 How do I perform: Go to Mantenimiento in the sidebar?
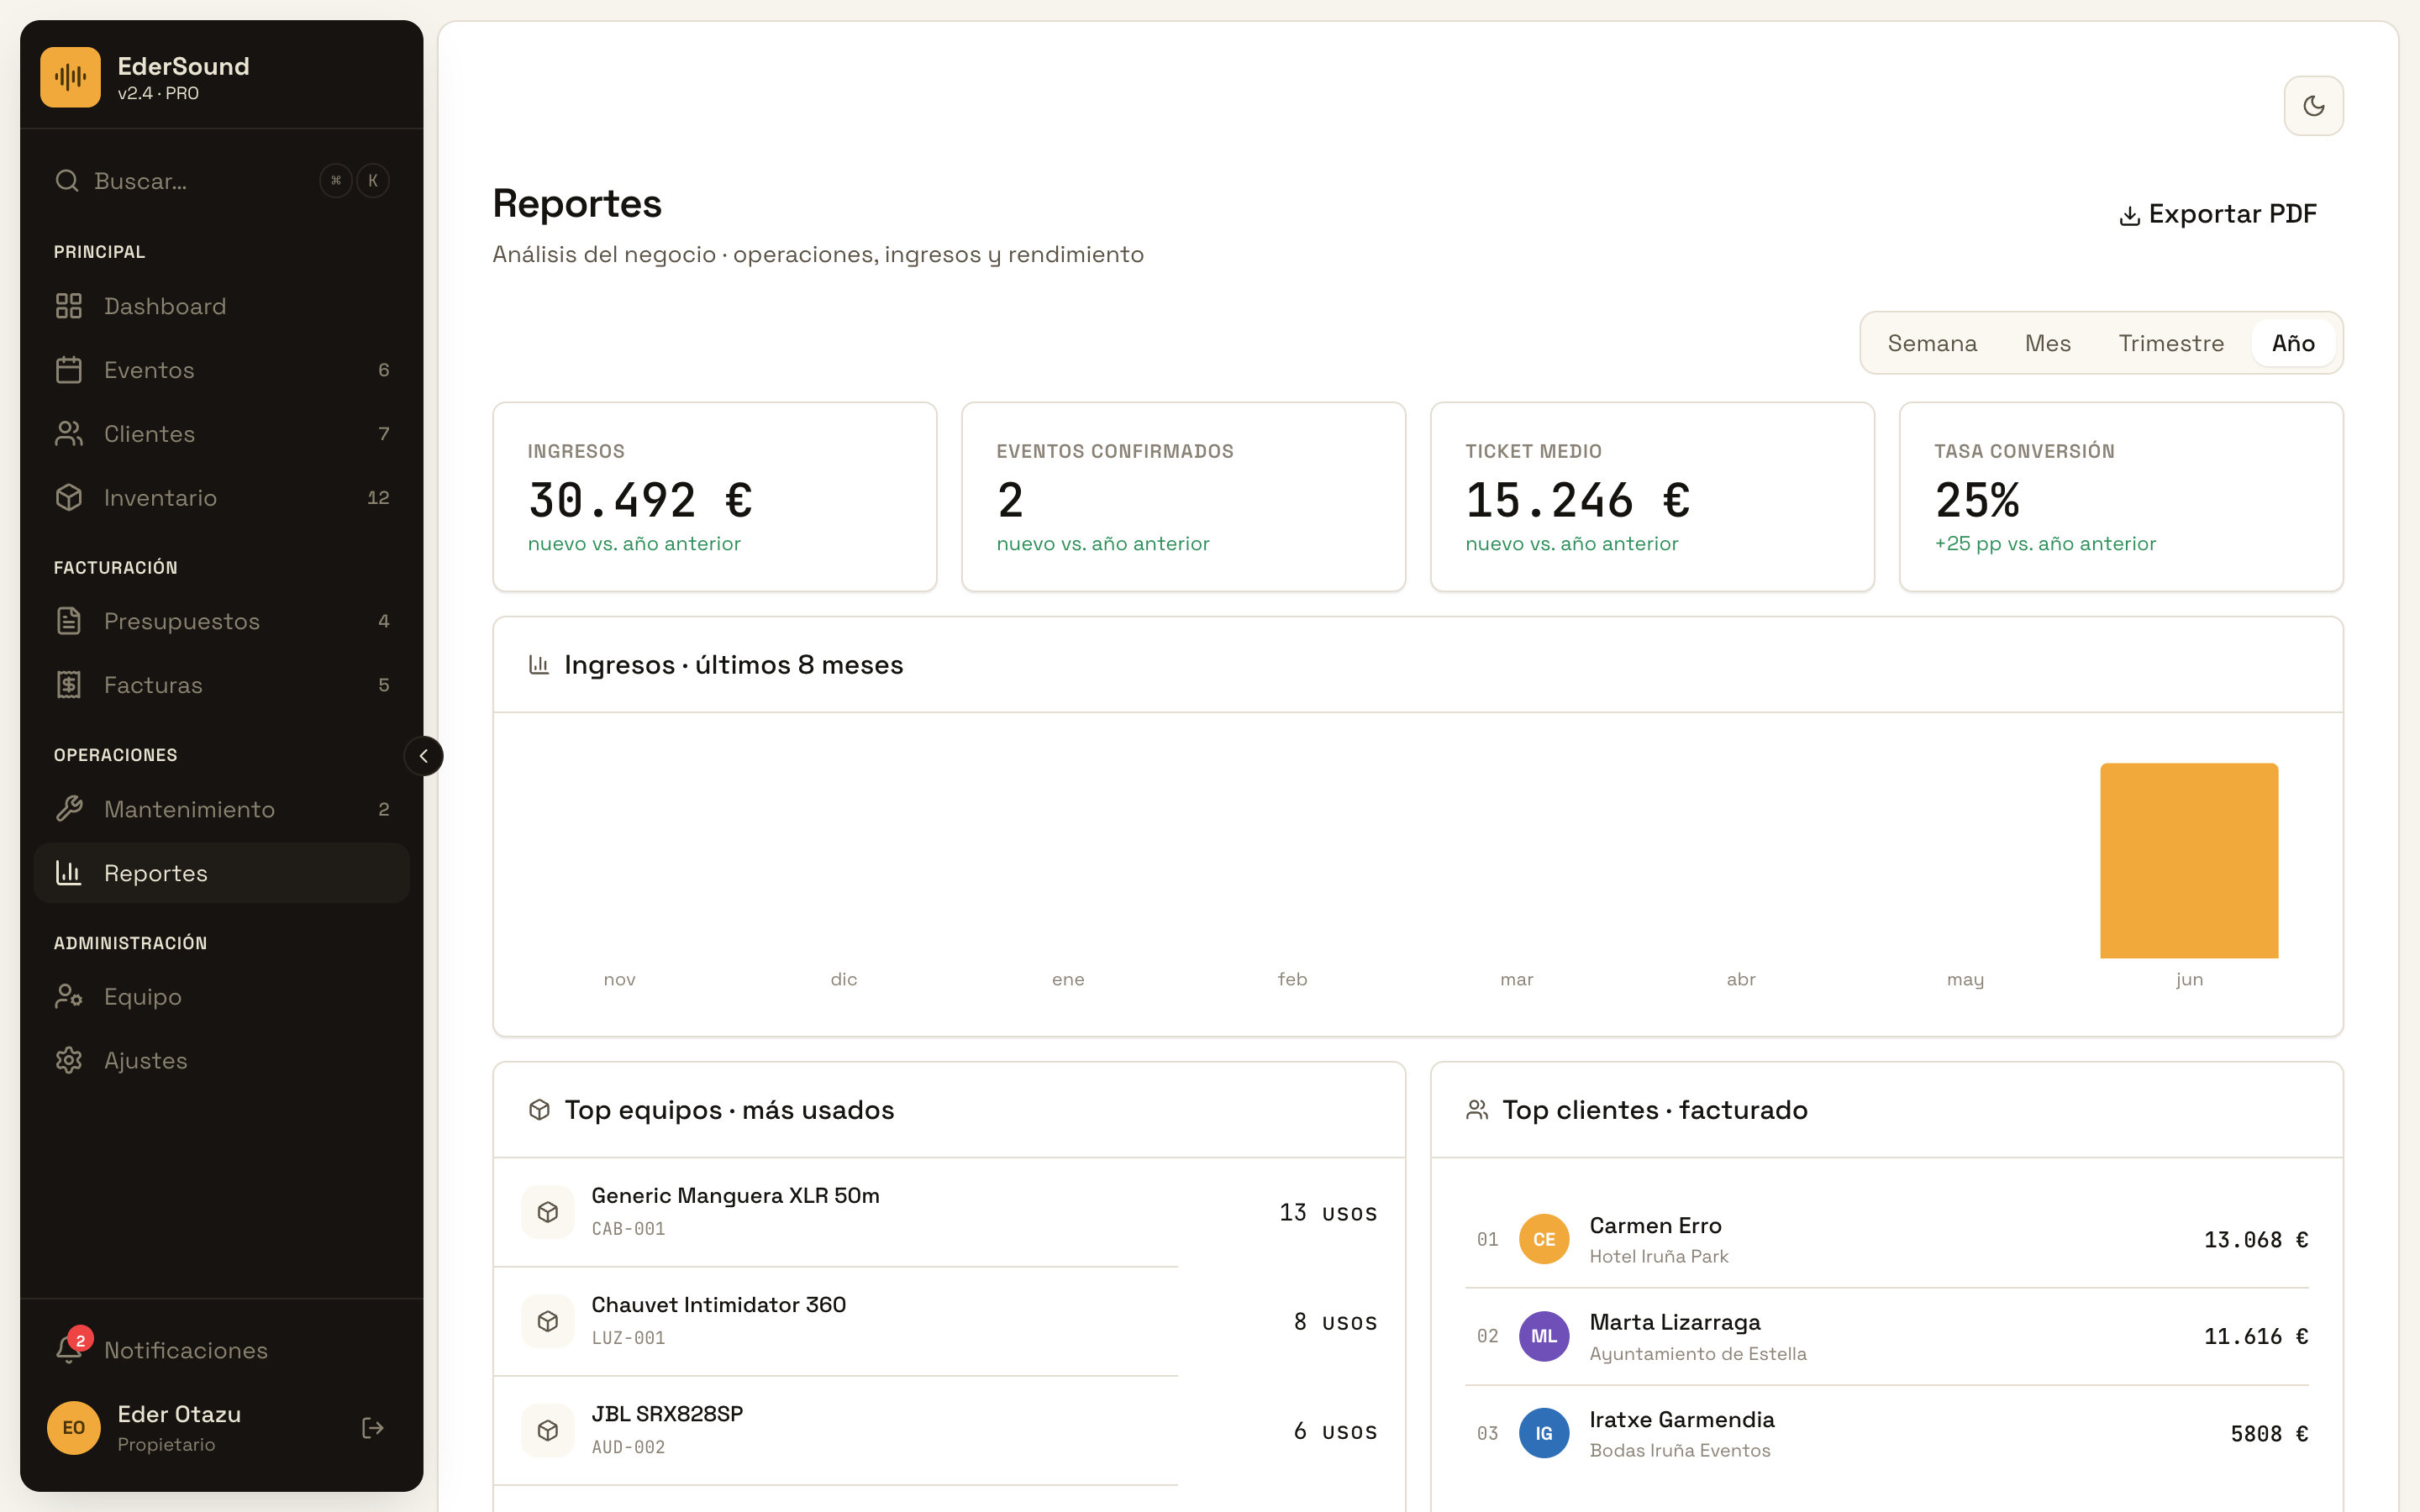221,809
